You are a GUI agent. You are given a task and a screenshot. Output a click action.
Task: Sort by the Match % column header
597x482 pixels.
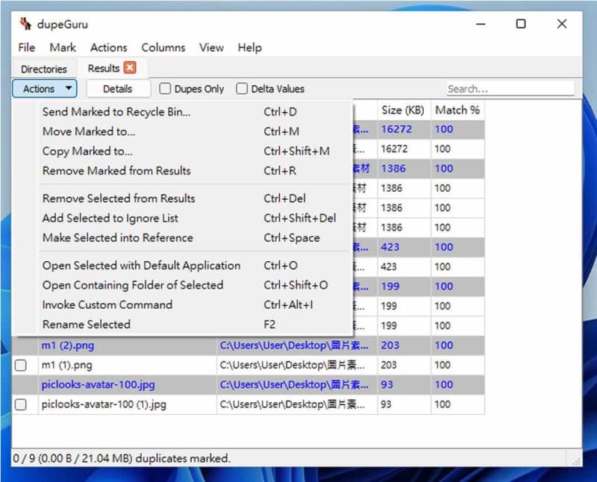coord(457,110)
